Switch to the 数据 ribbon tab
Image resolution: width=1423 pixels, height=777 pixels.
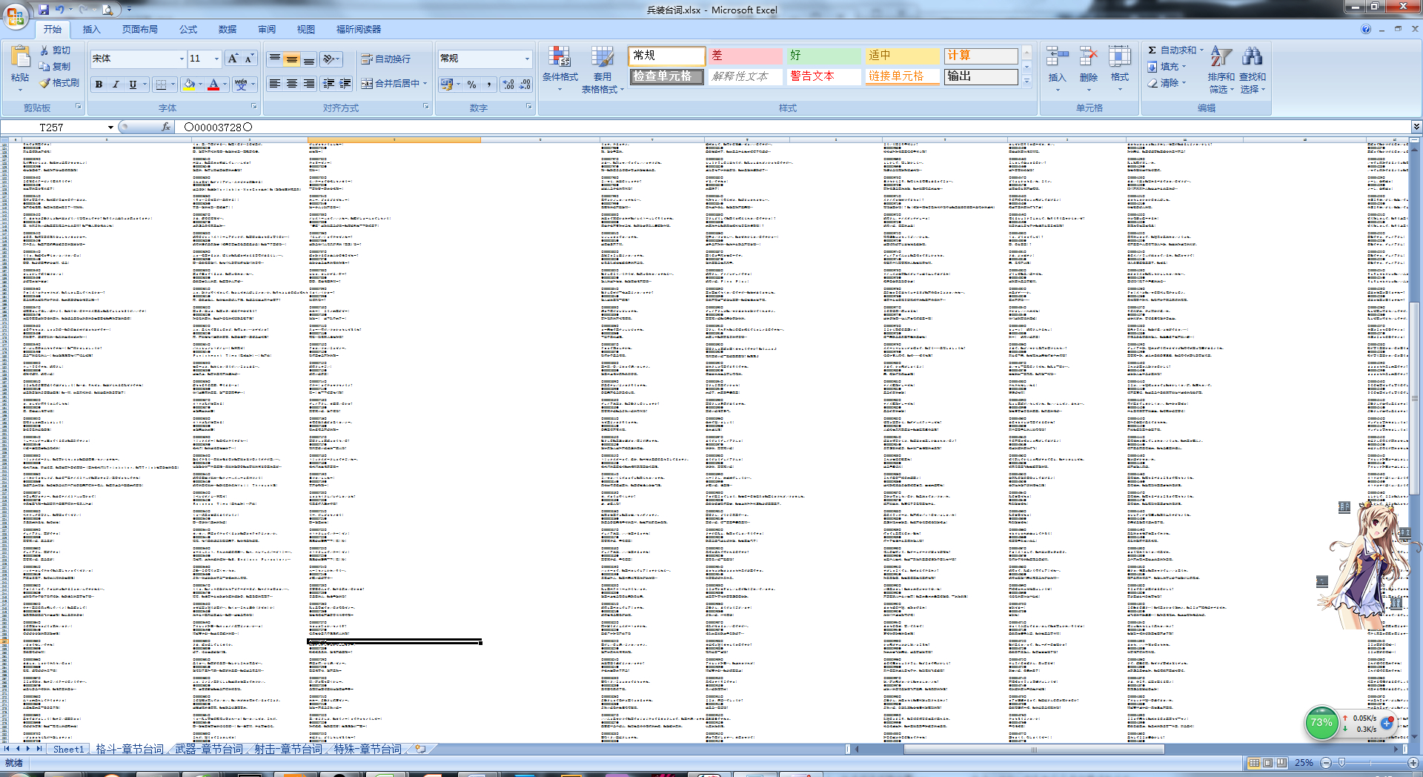click(x=228, y=30)
